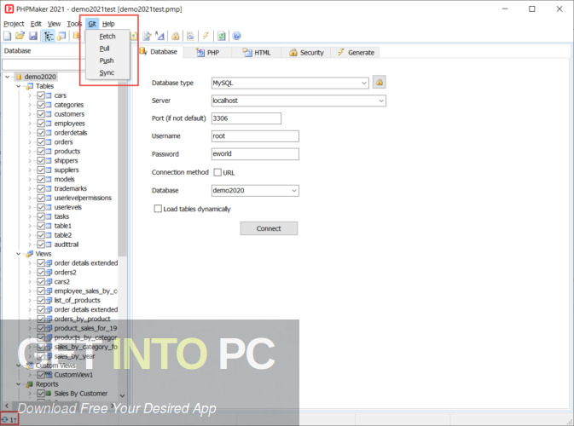The image size is (574, 426).
Task: Click the Save project floppy icon
Action: click(x=33, y=36)
